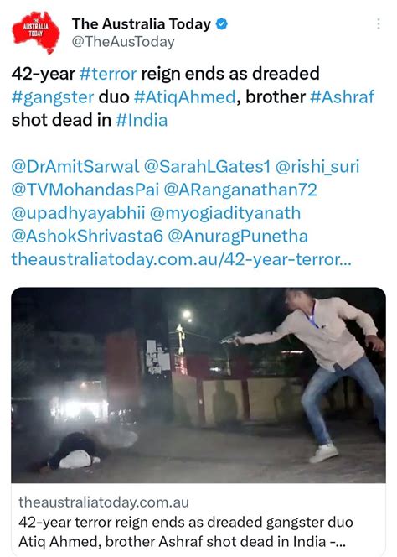Visit the @myogiadityanath mention
The height and width of the screenshot is (557, 397).
pos(225,213)
